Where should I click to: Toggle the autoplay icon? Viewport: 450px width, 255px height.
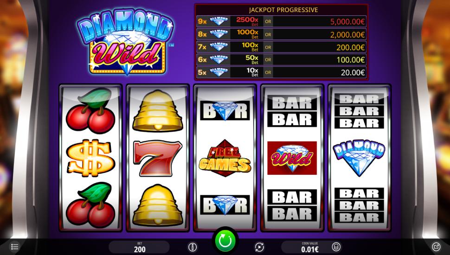pyautogui.click(x=259, y=247)
